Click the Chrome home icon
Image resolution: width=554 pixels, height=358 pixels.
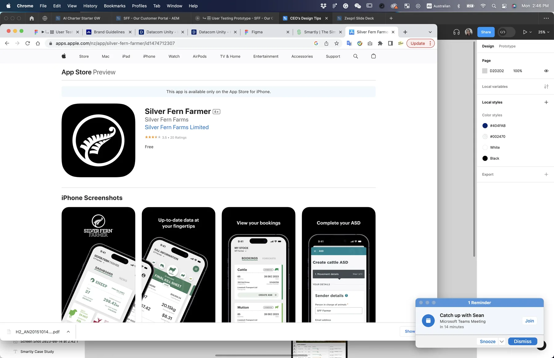tap(38, 43)
